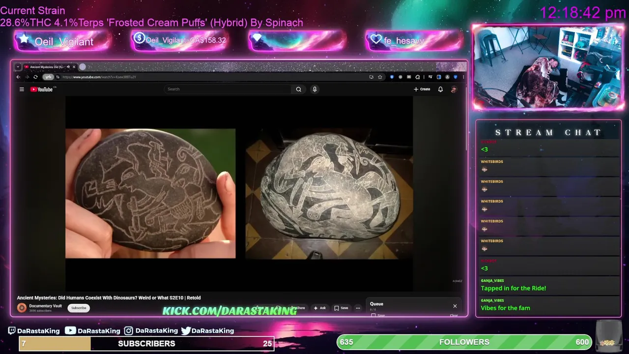This screenshot has width=629, height=354.
Task: Close the Ancient Mysteries tab
Action: [x=74, y=66]
